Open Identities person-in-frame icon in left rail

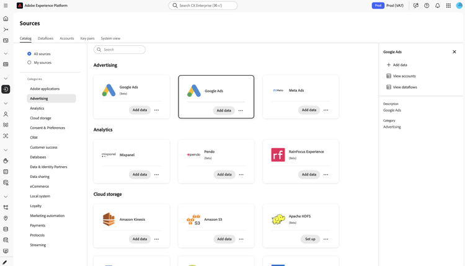click(6, 136)
